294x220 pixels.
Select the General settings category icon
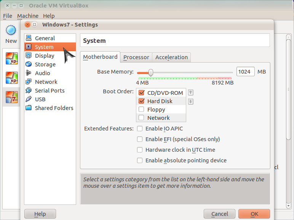coord(29,38)
